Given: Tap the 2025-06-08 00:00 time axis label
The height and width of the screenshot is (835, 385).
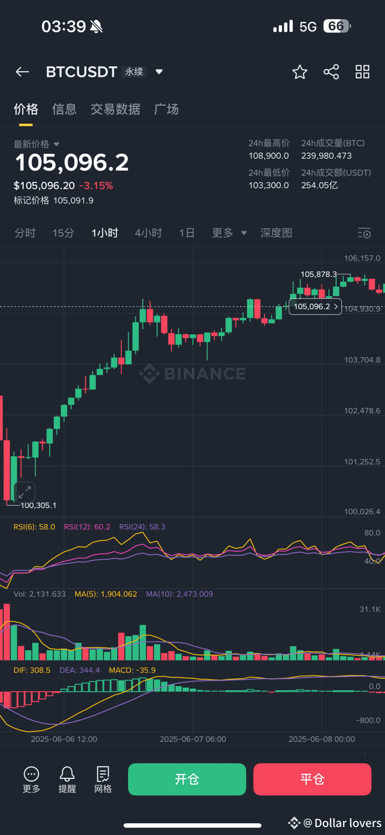Looking at the screenshot, I should pos(322,739).
